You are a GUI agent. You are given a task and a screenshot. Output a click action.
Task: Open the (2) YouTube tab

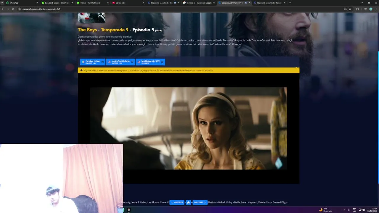point(128,3)
